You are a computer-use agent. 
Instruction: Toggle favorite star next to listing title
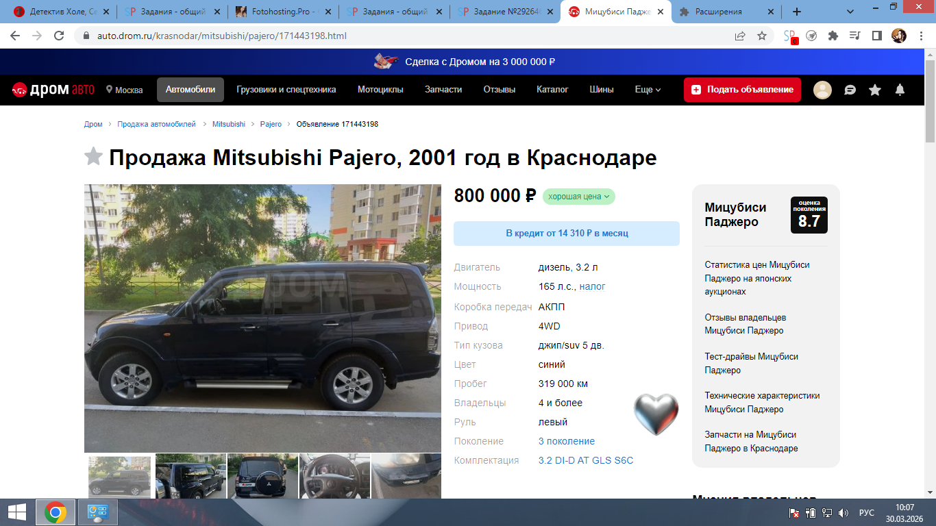tap(93, 157)
